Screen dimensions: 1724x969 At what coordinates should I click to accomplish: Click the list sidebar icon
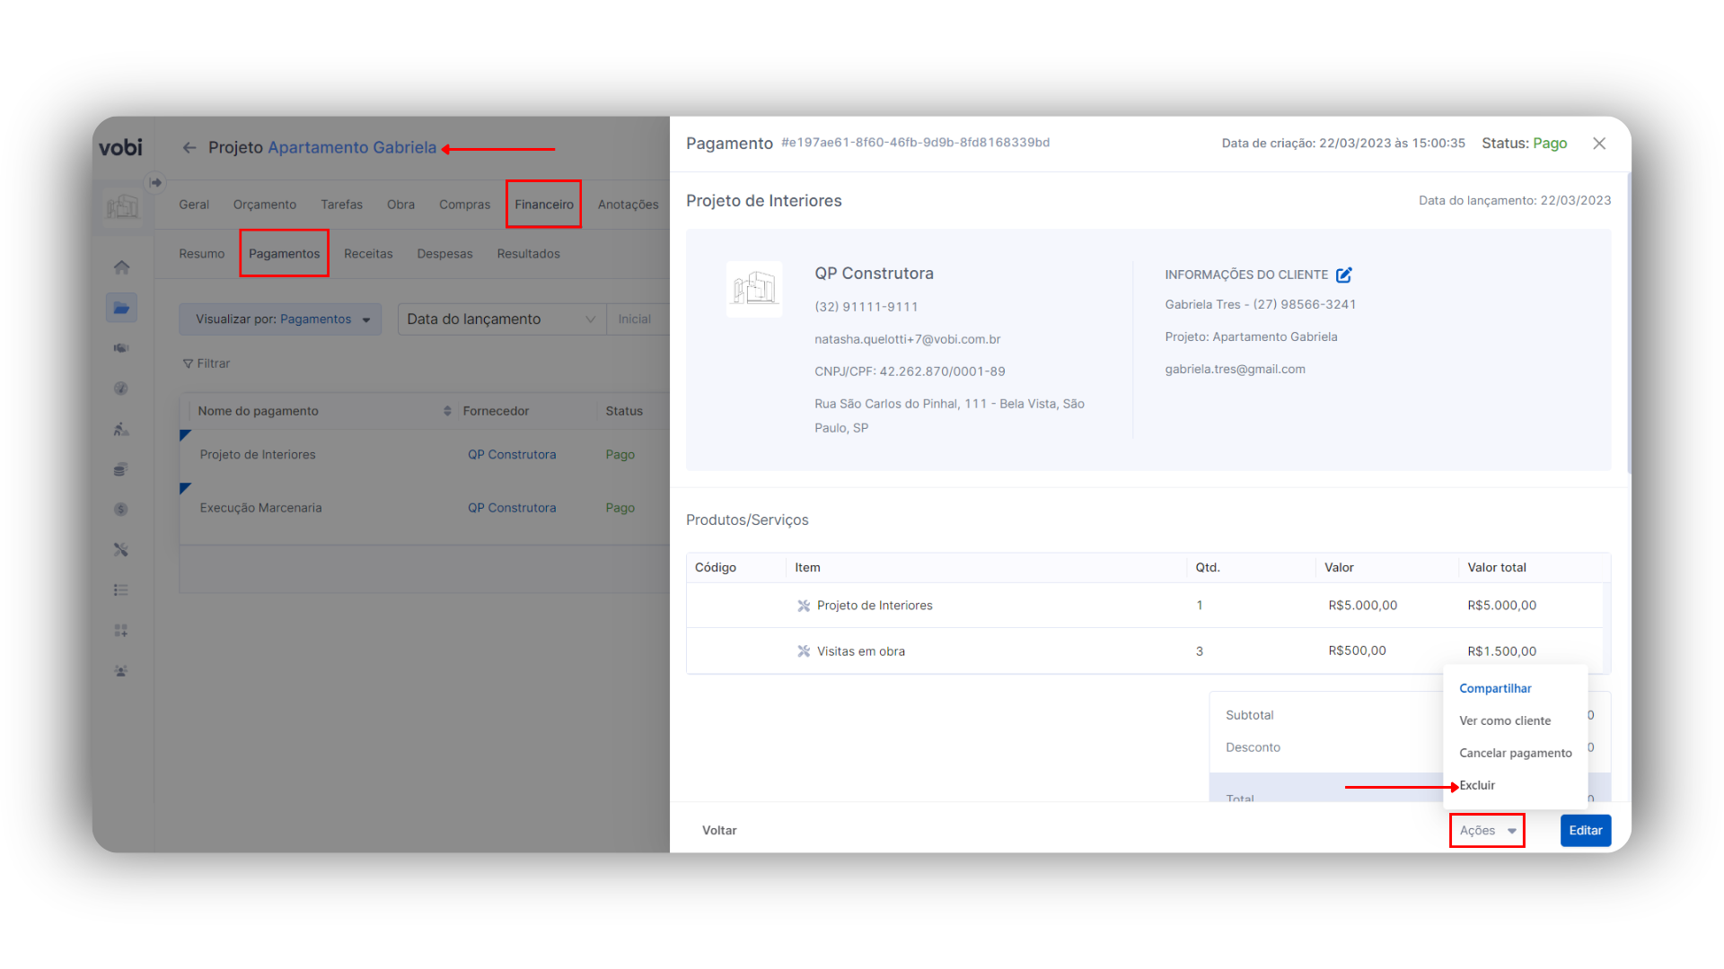click(x=121, y=590)
